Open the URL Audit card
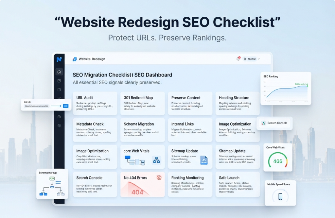The height and width of the screenshot is (218, 335). click(x=95, y=103)
